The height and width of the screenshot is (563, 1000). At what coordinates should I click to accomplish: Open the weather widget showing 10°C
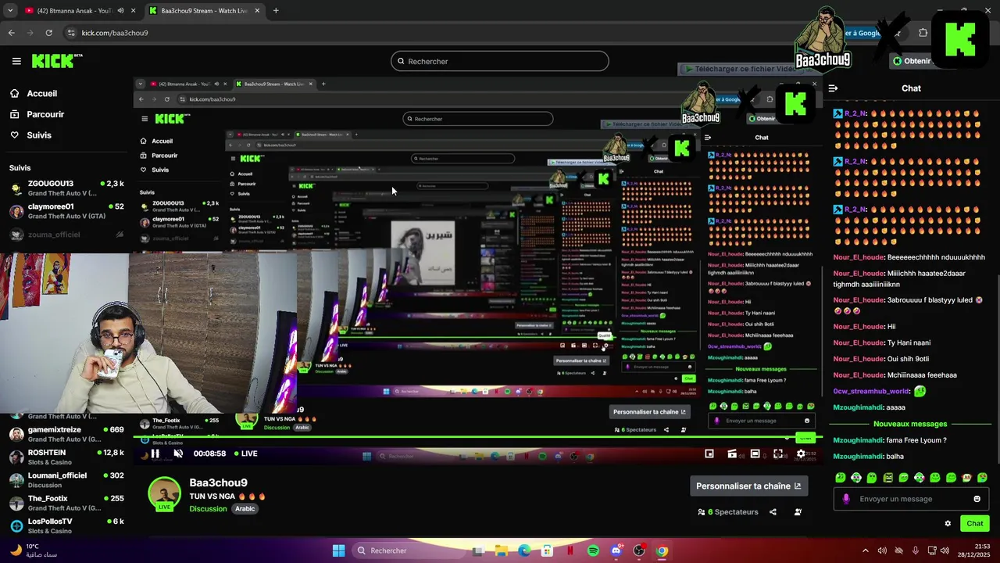[x=35, y=550]
